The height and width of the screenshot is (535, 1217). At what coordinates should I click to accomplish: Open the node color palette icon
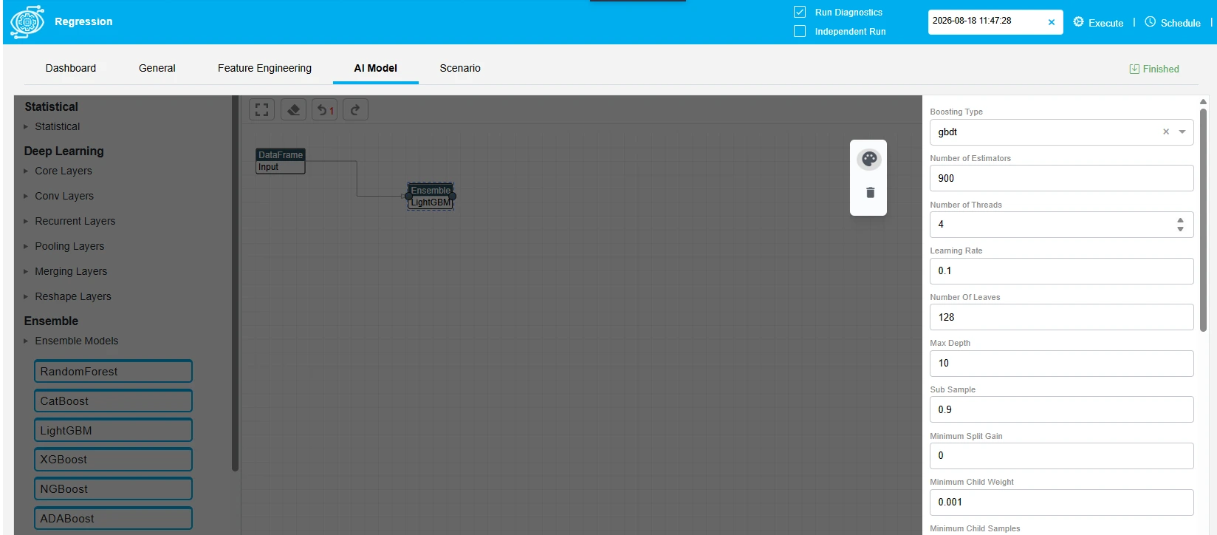click(x=869, y=159)
